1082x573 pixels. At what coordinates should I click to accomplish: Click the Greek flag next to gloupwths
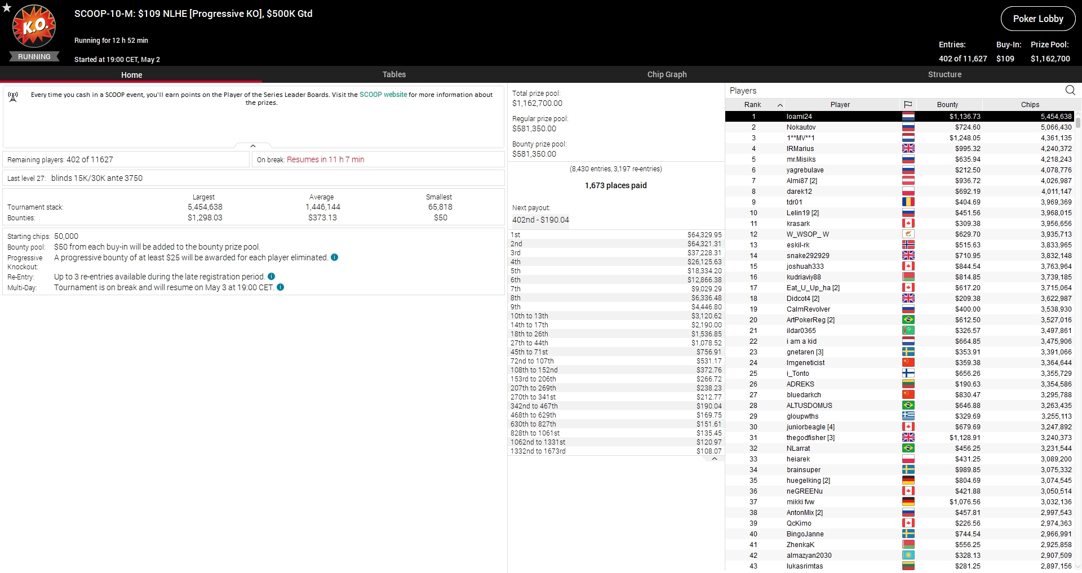click(x=908, y=416)
